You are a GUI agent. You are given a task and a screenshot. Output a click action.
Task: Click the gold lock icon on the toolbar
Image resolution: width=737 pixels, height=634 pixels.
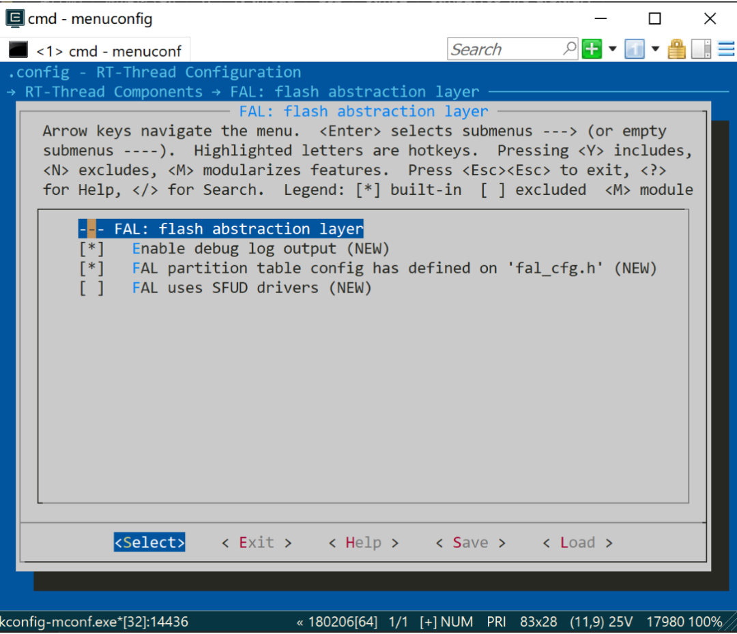pos(676,48)
